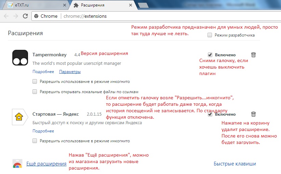Allow Tampermonkey in incognito mode
This screenshot has width=281, height=174.
35,82
